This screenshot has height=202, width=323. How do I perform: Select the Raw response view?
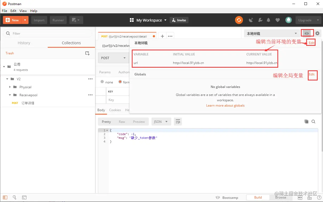coord(122,122)
